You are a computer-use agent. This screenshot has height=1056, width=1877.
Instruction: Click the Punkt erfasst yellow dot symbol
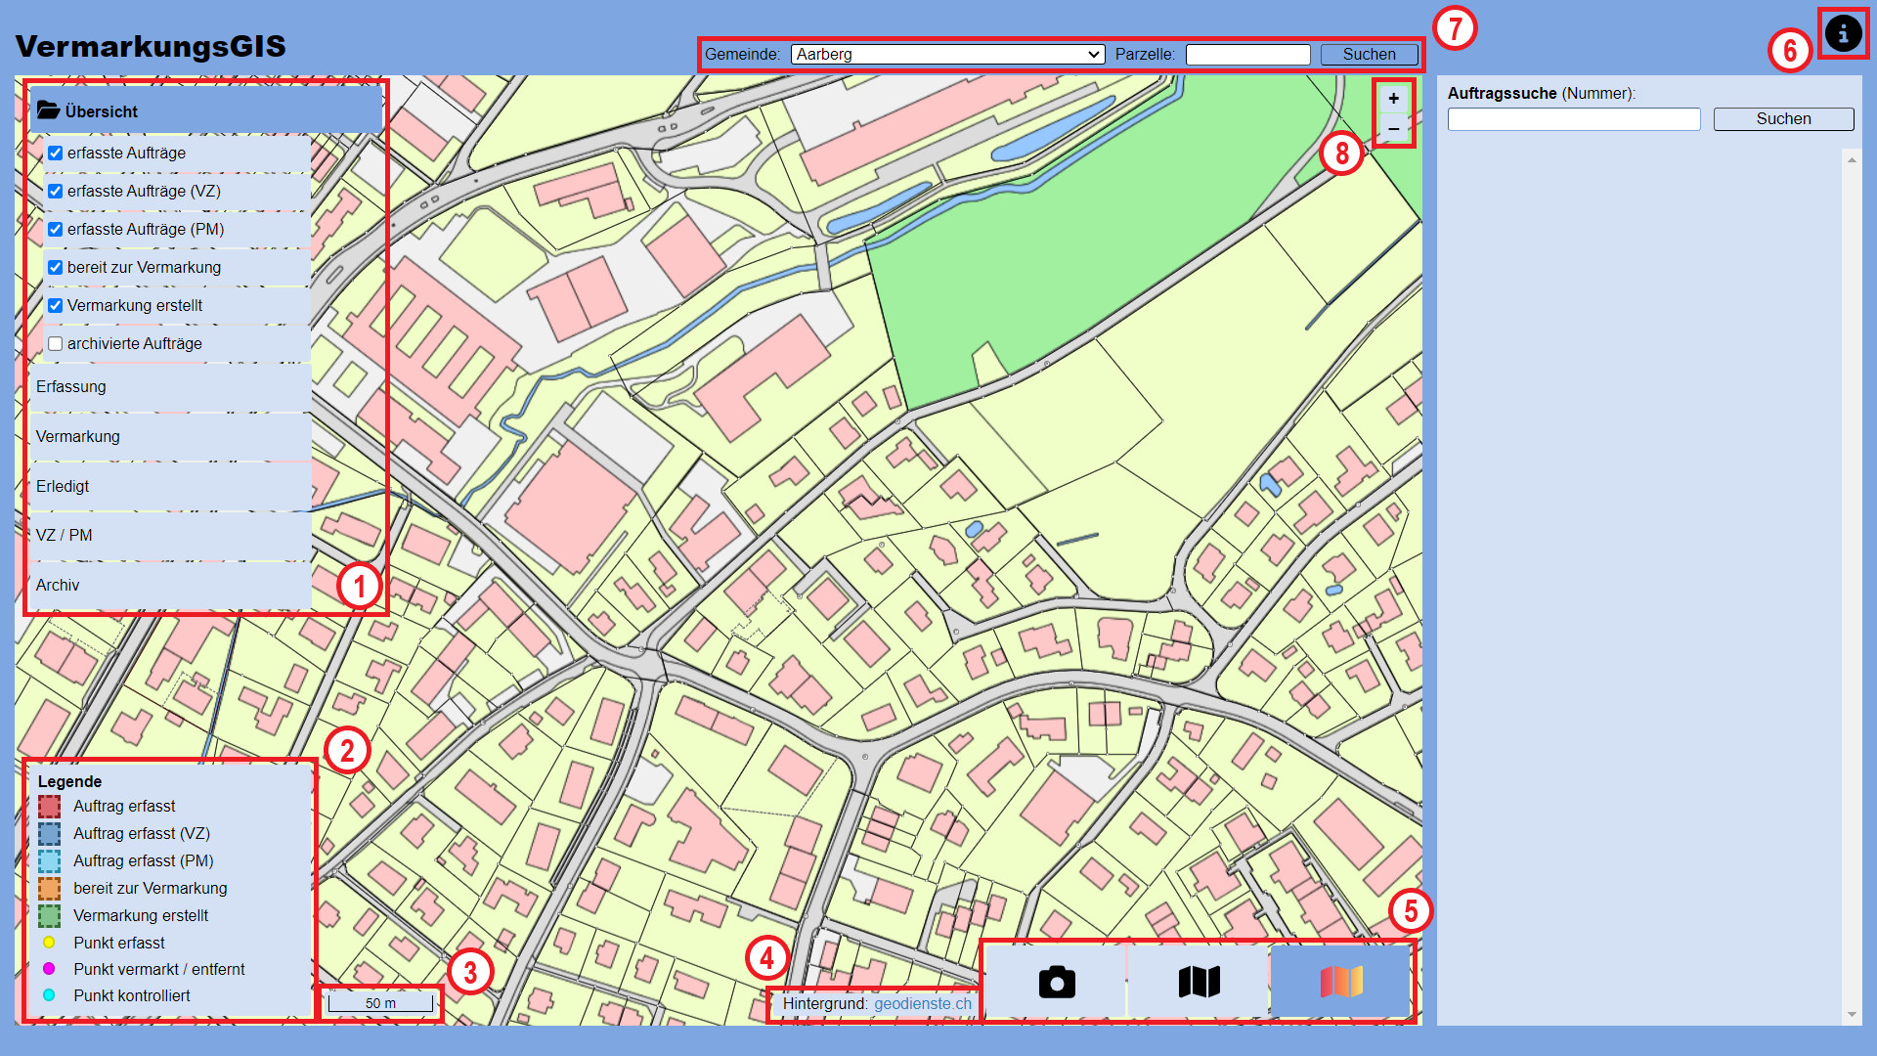pos(48,942)
